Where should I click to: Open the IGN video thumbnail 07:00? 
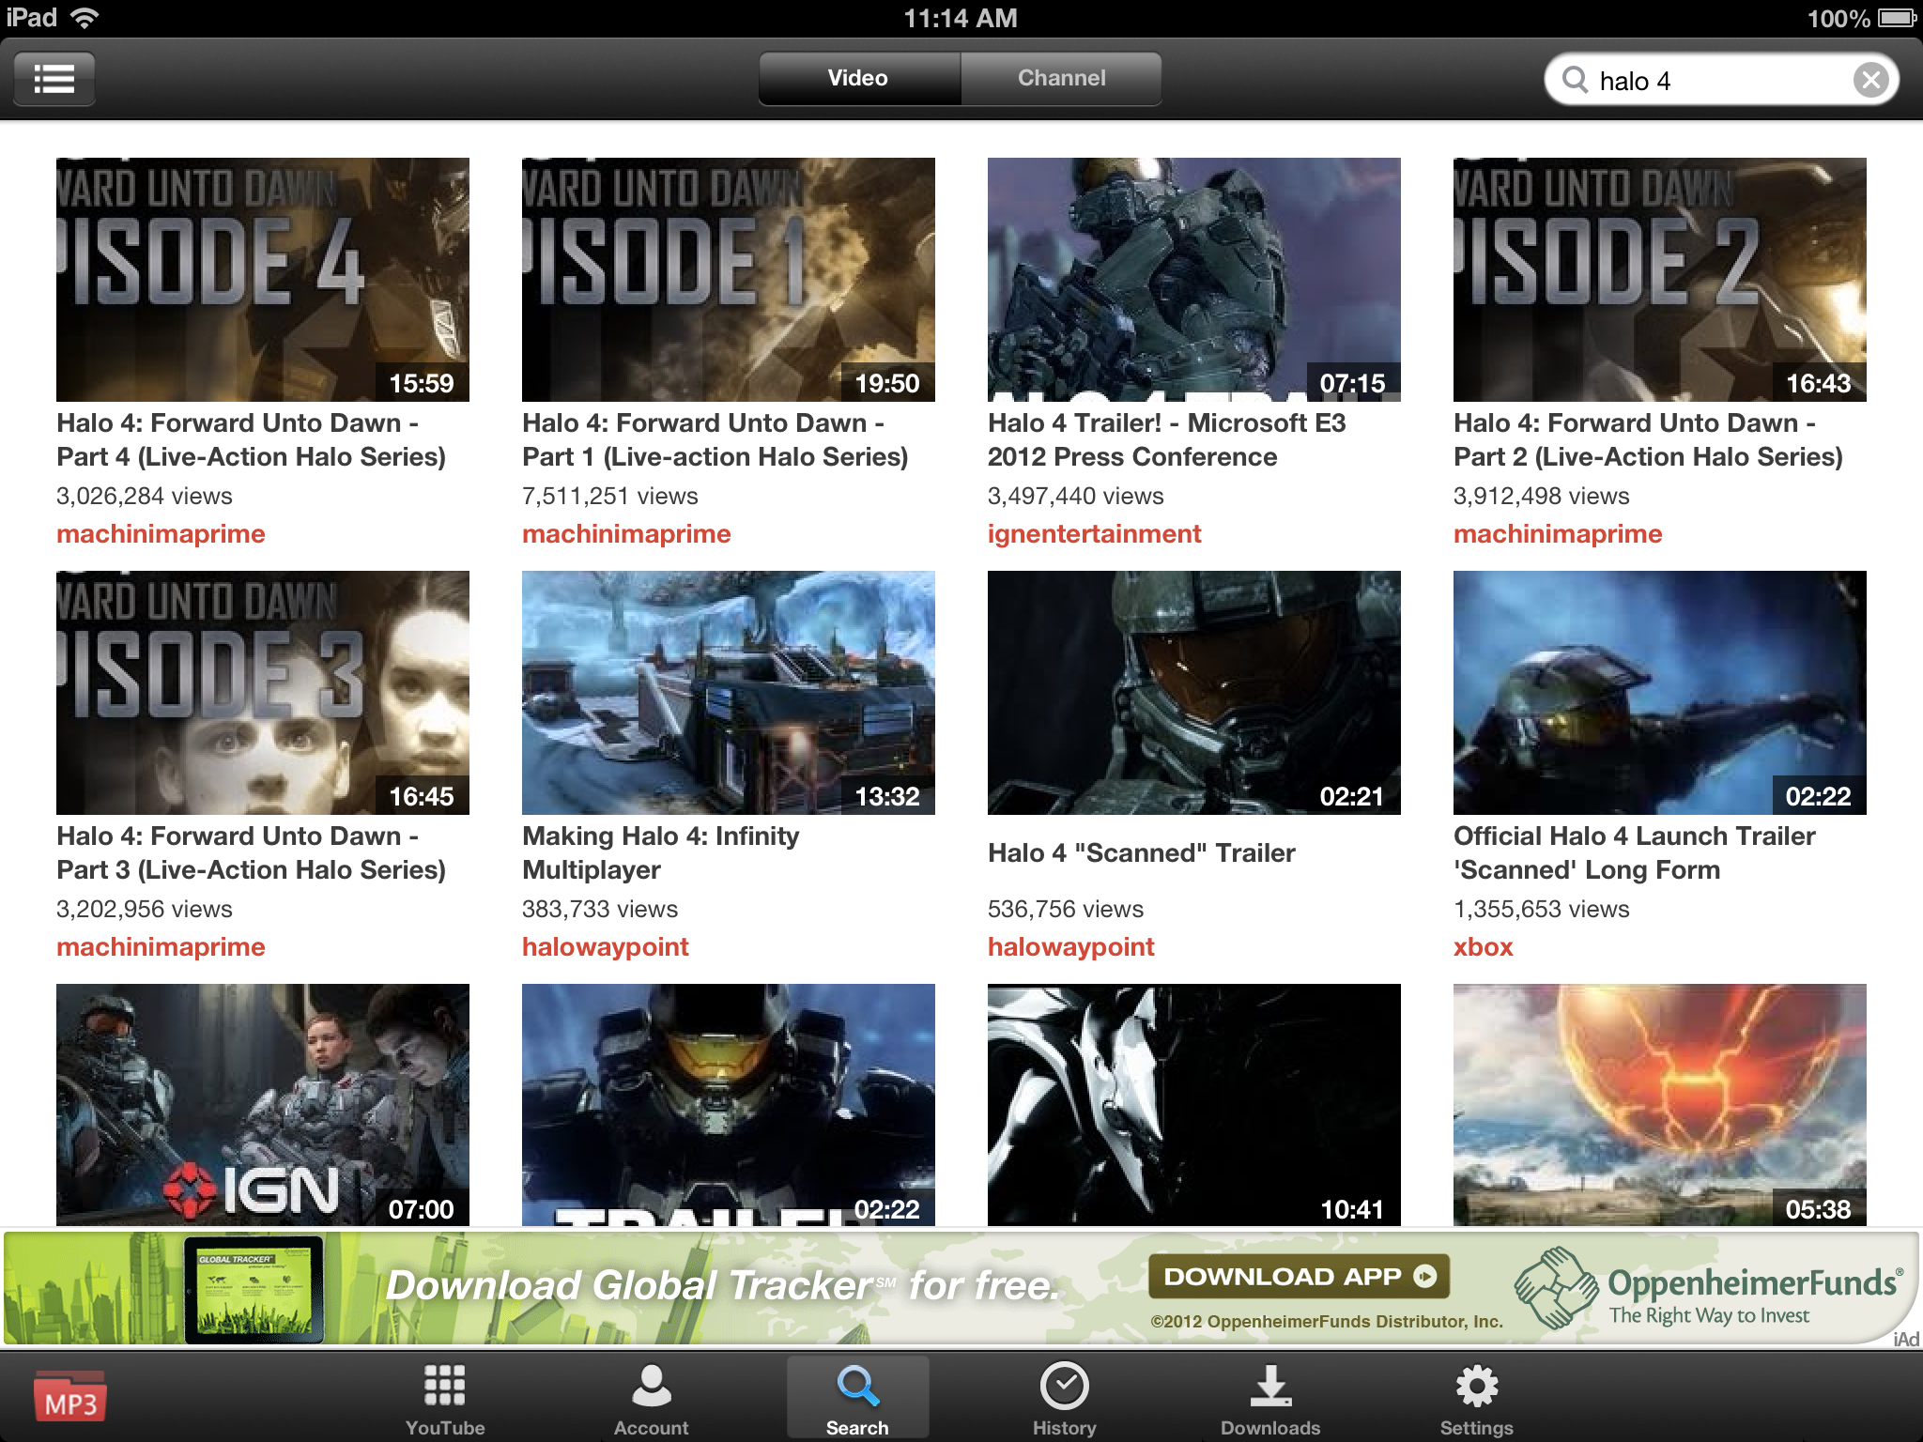263,1105
